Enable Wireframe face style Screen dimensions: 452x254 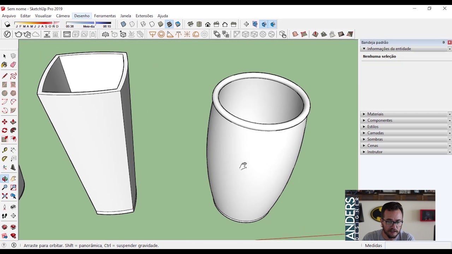coord(143,24)
